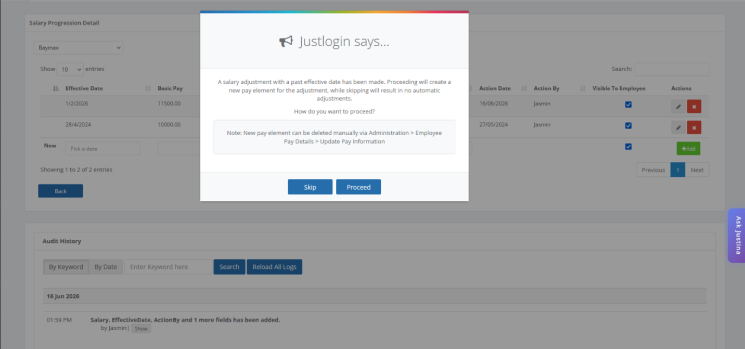Viewport: 745px width, 349px height.
Task: Click the green Add button
Action: click(688, 148)
